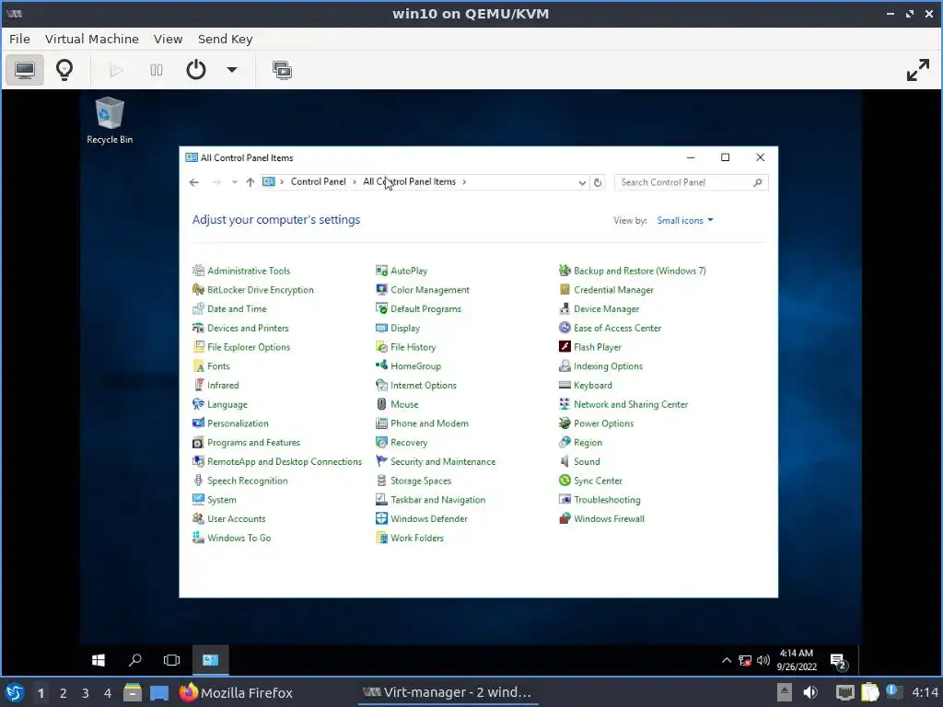The height and width of the screenshot is (707, 943).
Task: Open the File menu
Action: point(19,39)
